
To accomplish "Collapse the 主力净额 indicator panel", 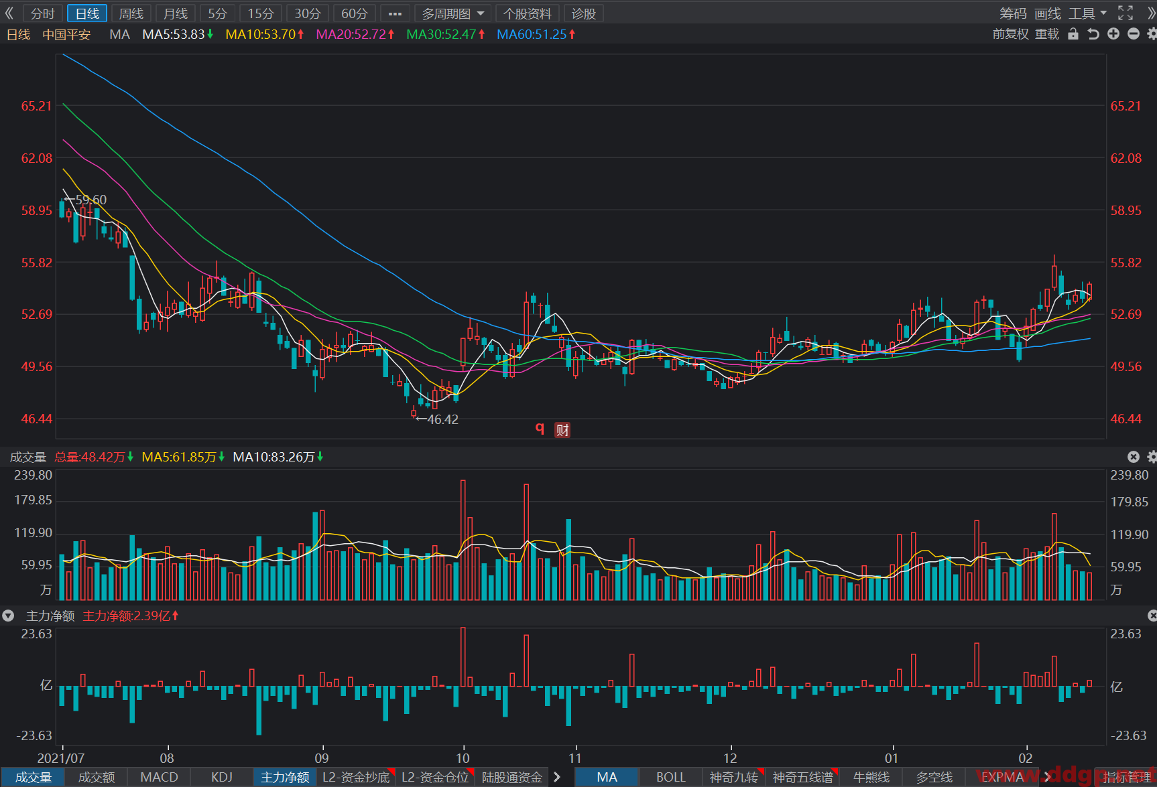I will point(8,616).
